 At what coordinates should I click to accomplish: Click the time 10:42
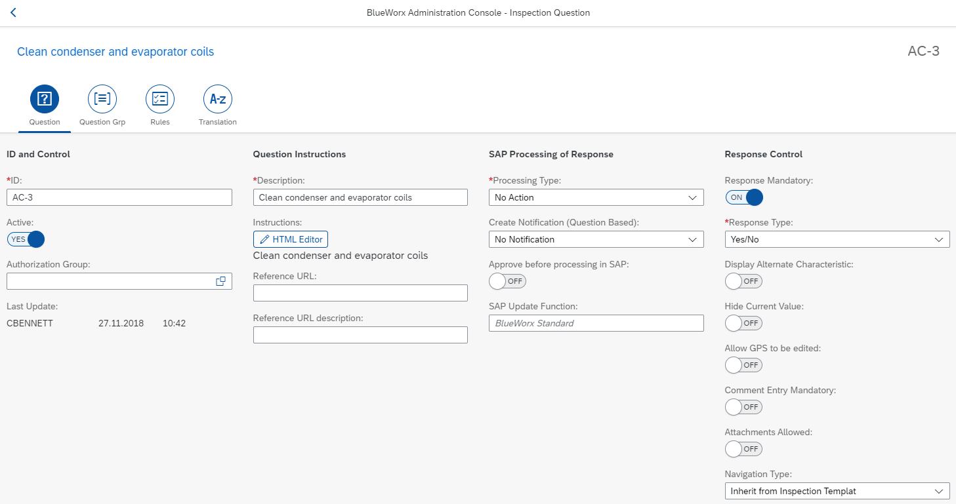coord(175,323)
